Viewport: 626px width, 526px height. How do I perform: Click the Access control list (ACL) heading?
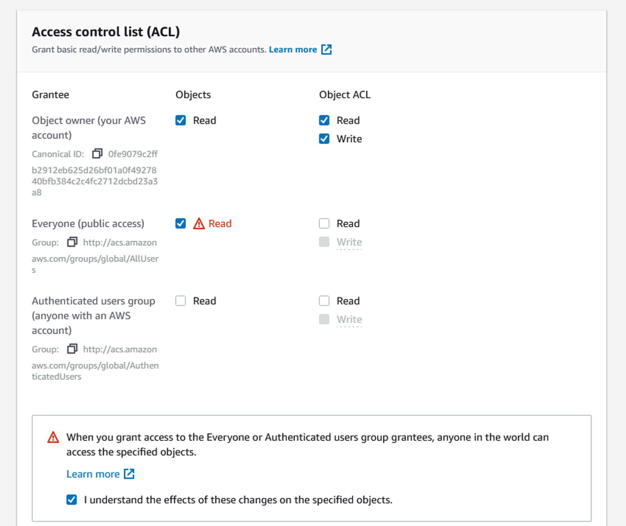pyautogui.click(x=106, y=32)
